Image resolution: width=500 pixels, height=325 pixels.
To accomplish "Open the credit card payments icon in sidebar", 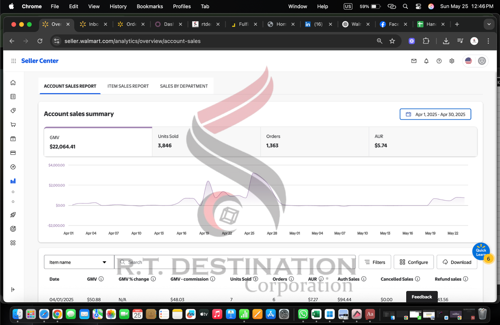I will (x=13, y=153).
